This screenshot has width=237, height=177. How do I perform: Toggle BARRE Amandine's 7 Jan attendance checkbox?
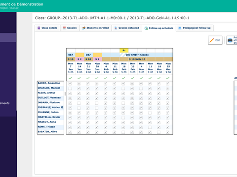(x=70, y=84)
